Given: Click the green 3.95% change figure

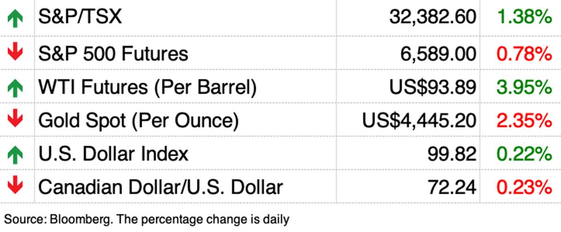Looking at the screenshot, I should click(525, 87).
